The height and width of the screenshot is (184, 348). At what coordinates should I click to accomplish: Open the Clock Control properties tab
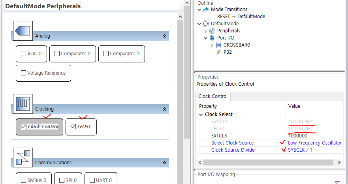pos(213,96)
